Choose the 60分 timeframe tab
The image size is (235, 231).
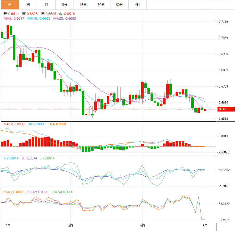pos(119,5)
